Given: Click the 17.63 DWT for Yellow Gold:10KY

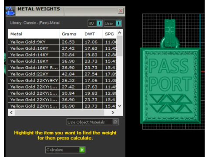Looking at the screenshot, I should pos(91,48).
